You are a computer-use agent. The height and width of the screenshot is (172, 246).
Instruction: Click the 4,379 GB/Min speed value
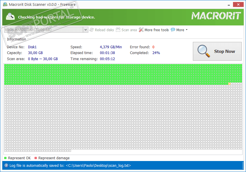coord(111,47)
